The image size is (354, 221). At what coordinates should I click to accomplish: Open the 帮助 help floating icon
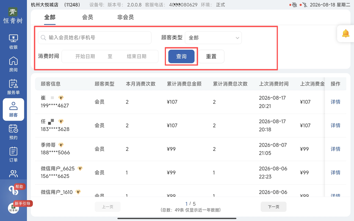pos(14,190)
